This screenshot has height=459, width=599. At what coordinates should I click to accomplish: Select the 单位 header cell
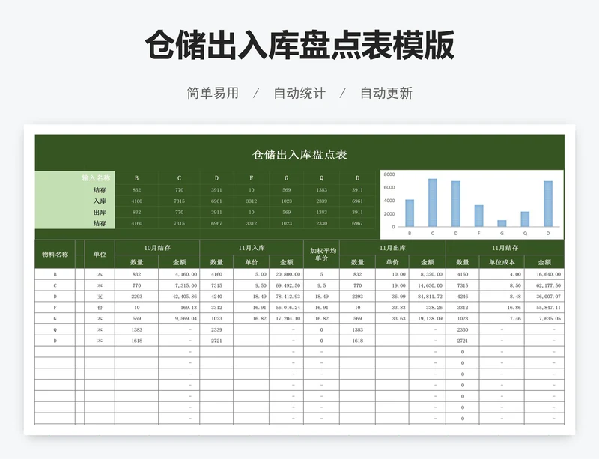point(100,254)
